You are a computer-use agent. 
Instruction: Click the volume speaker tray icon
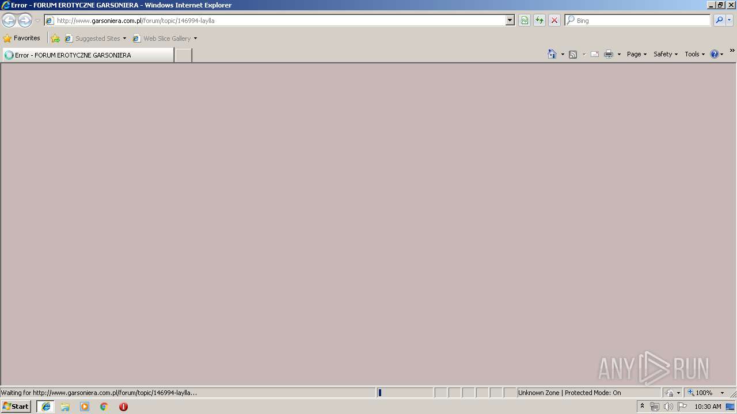pyautogui.click(x=668, y=407)
